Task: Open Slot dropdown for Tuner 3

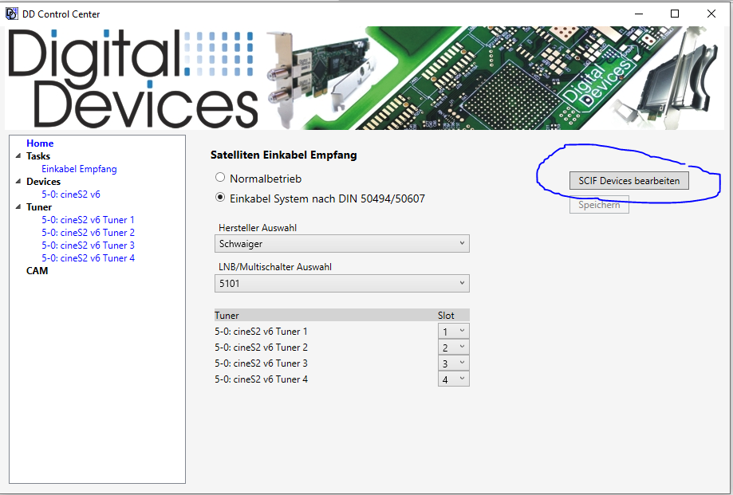Action: tap(454, 363)
